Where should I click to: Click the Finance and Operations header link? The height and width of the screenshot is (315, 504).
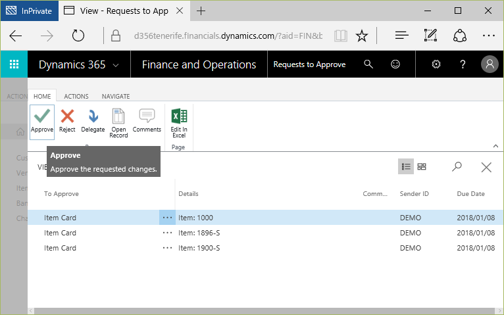(x=199, y=64)
